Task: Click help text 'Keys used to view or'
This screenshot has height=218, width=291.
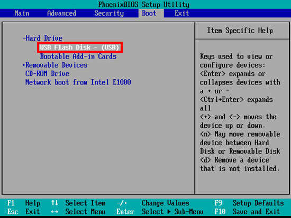Action: tap(237, 56)
